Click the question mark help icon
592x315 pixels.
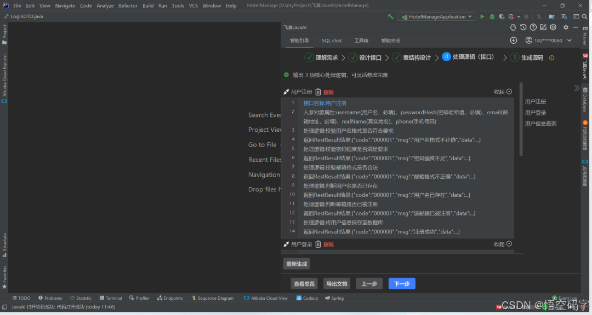click(533, 27)
